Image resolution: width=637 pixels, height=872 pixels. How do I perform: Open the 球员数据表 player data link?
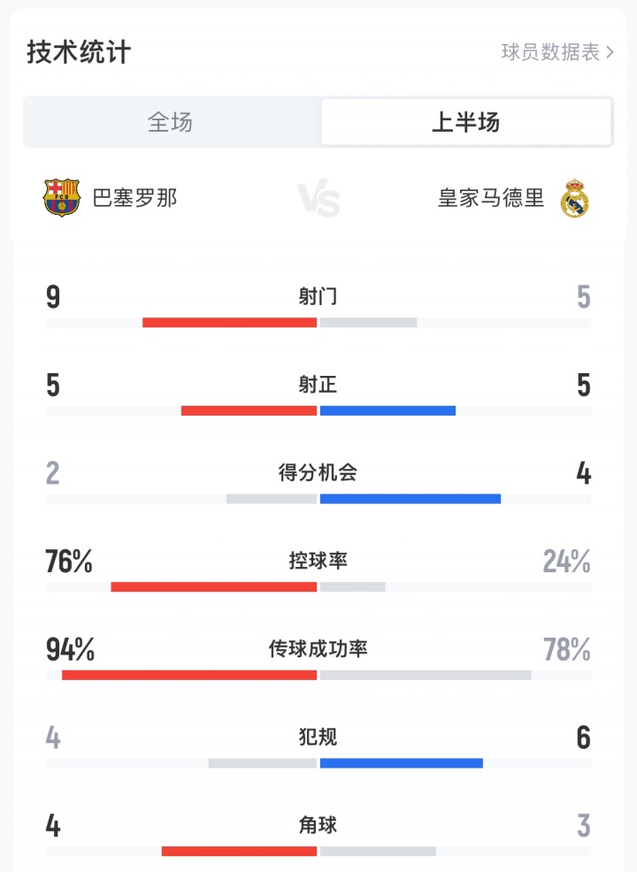pos(550,52)
